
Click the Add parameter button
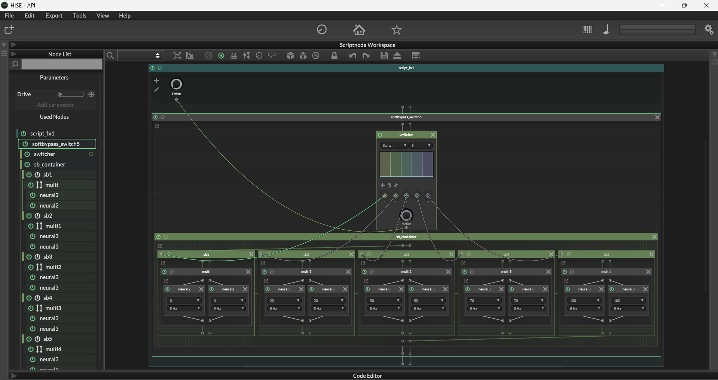[56, 105]
